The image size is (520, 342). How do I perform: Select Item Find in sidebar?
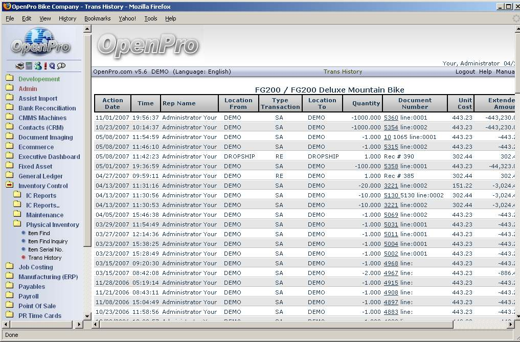click(x=39, y=233)
